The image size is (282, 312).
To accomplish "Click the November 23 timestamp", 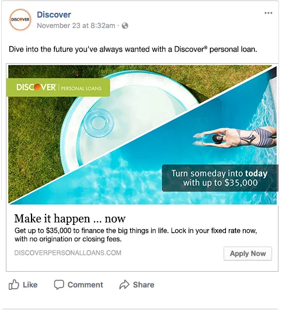I will tap(76, 26).
